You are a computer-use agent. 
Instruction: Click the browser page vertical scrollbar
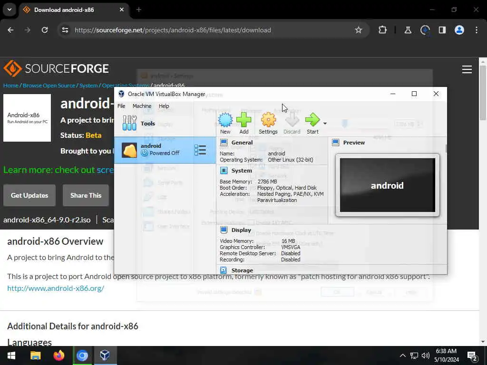483,93
